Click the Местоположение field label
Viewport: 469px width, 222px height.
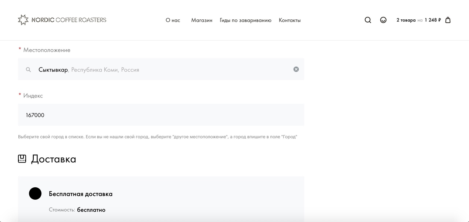pos(47,50)
